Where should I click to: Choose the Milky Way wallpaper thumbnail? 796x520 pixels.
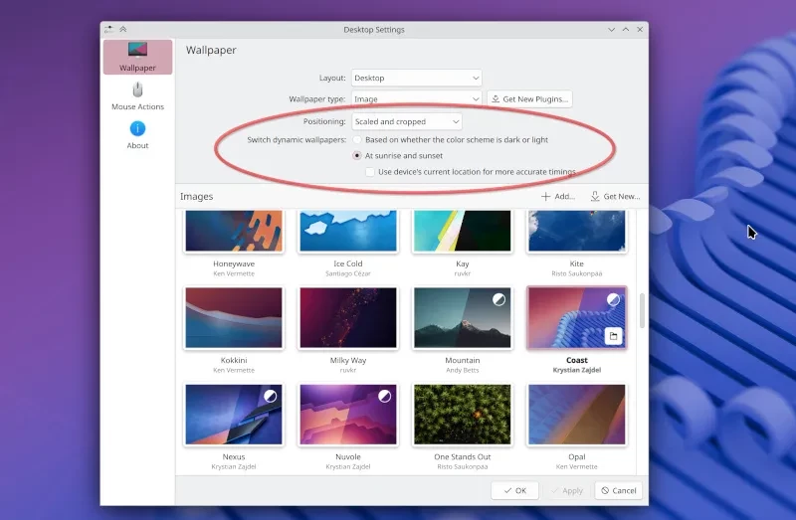348,318
